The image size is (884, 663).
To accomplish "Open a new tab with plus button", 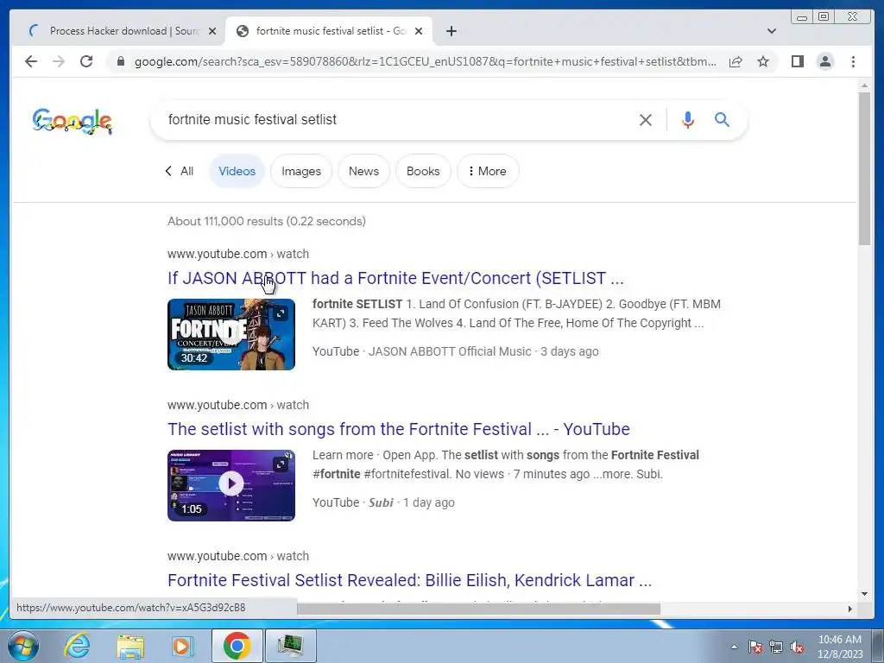I will click(x=451, y=31).
